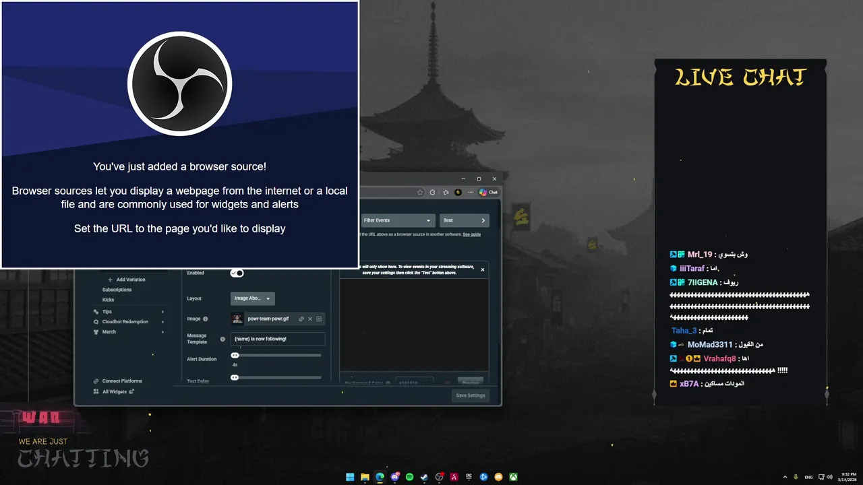
Task: Open Copilot Chat button in browser
Action: tap(488, 192)
